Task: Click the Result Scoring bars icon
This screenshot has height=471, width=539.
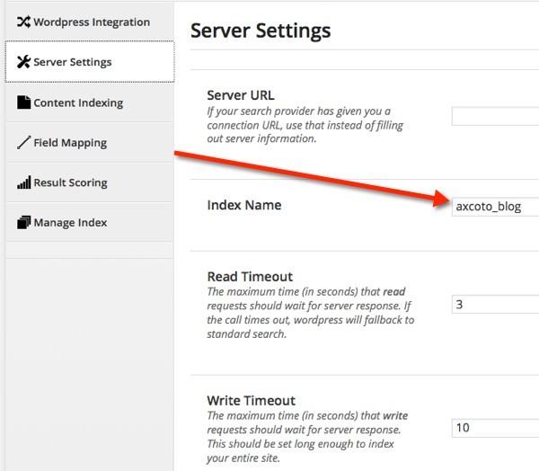Action: click(x=23, y=182)
